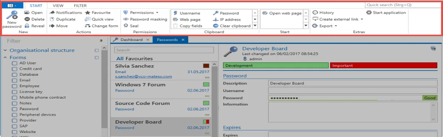Open the History icon in Extras

[315, 13]
